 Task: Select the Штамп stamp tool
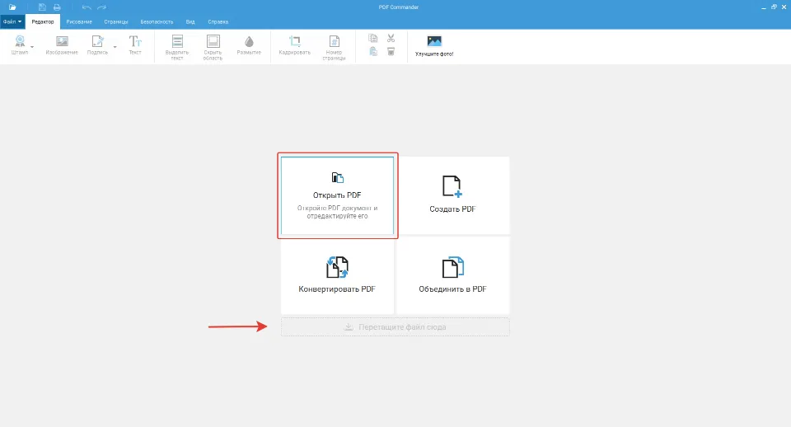point(20,45)
